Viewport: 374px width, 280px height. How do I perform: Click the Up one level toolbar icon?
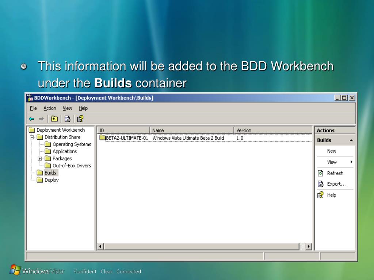tap(54, 118)
